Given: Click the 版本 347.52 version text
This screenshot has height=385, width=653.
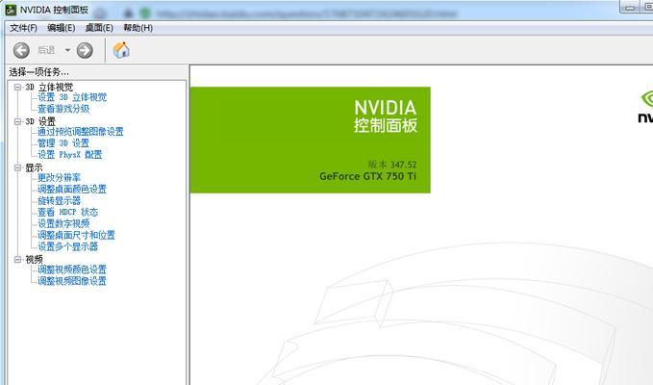Looking at the screenshot, I should click(391, 165).
